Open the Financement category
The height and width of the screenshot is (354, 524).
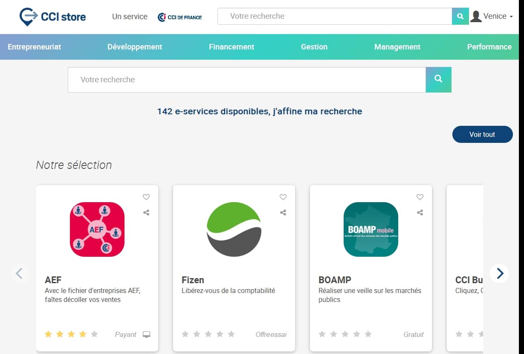pyautogui.click(x=231, y=47)
